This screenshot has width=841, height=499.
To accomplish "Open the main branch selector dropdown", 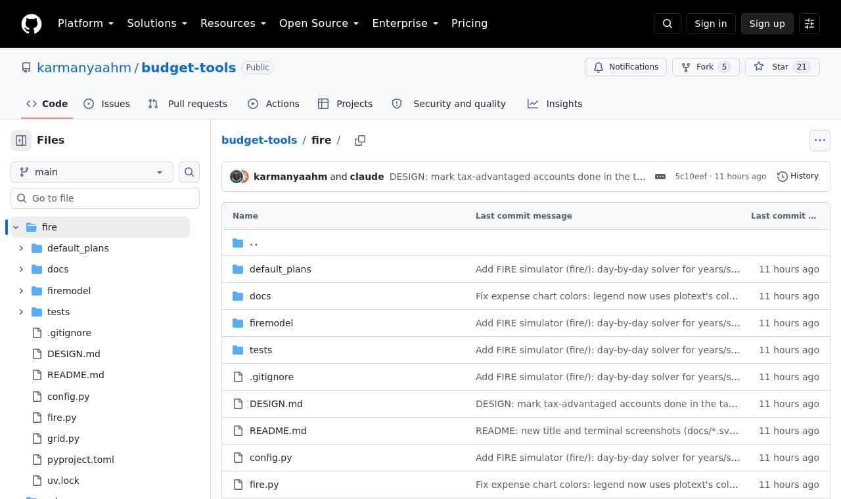I will (92, 172).
